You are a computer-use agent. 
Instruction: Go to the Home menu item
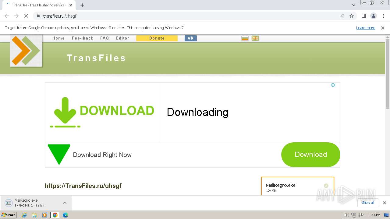pos(58,38)
